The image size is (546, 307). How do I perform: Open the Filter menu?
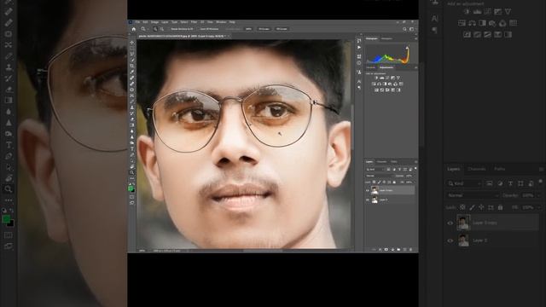(194, 22)
